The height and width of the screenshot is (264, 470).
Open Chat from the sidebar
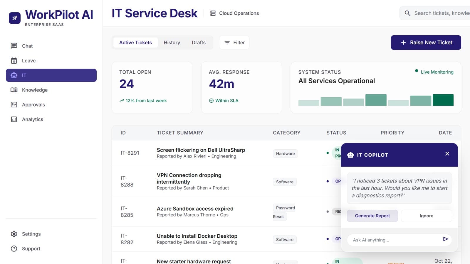click(x=51, y=46)
